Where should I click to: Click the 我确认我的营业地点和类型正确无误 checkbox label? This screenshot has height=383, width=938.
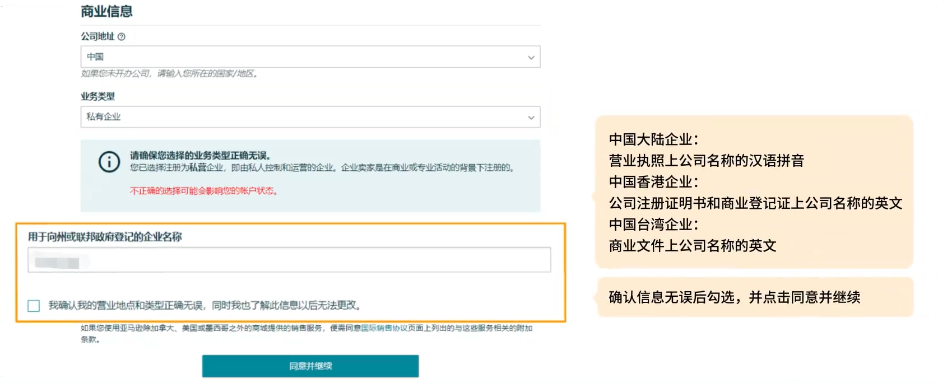[x=205, y=306]
